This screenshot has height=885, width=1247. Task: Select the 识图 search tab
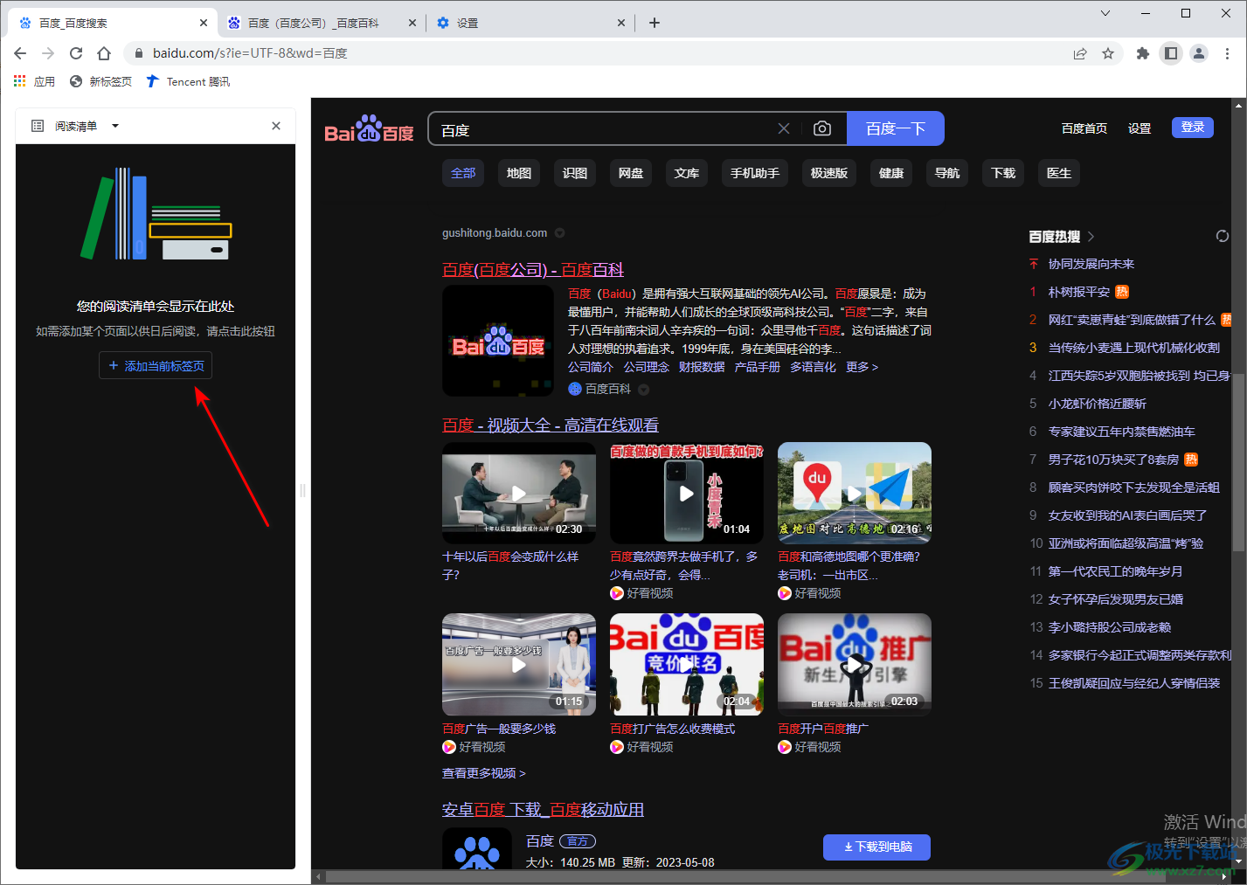(x=575, y=173)
